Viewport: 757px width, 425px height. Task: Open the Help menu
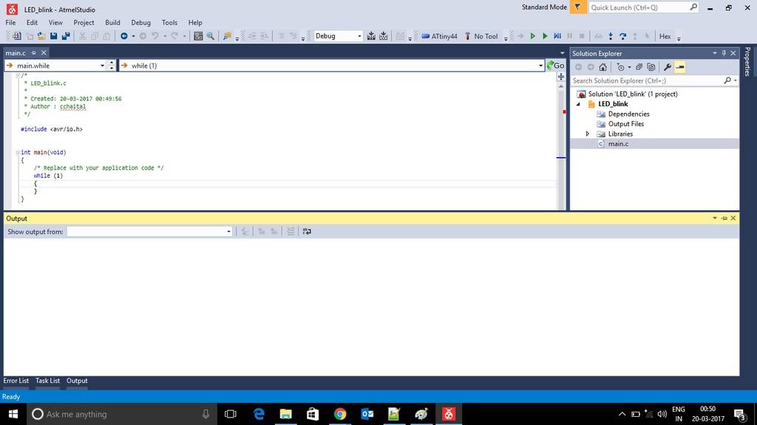(x=195, y=23)
